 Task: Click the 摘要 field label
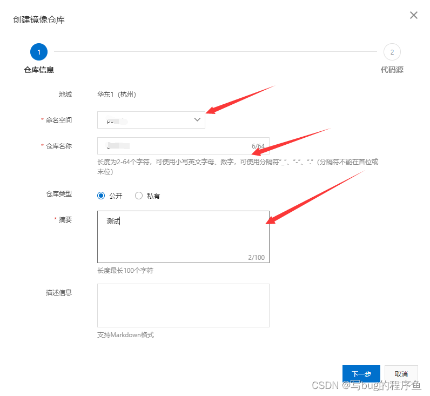click(65, 220)
